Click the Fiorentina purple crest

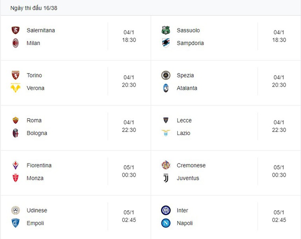coord(15,165)
